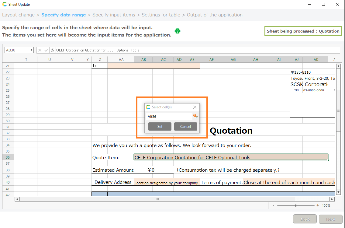Select row header 38
Screen dimensions: 345x228
(8, 170)
